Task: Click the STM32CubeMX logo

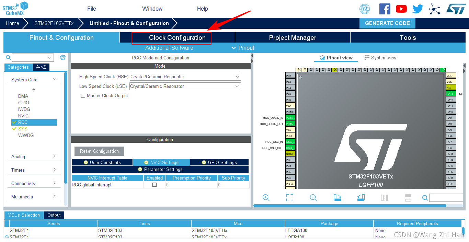Action: point(15,8)
